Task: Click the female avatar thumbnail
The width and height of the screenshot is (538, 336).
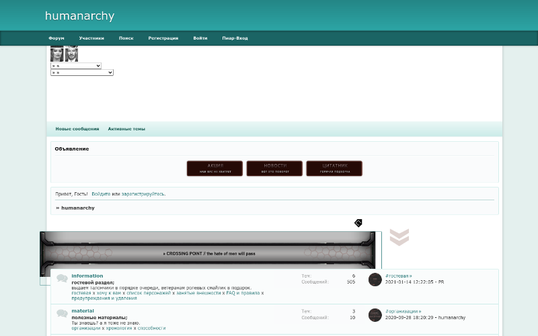Action: tap(56, 54)
